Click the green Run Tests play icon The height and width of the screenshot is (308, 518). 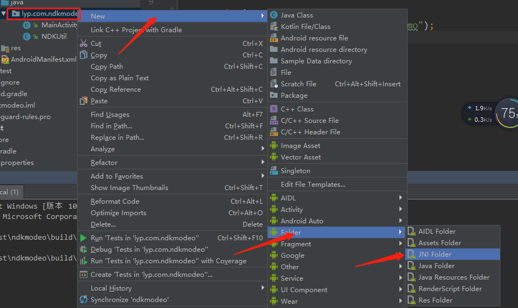84,238
